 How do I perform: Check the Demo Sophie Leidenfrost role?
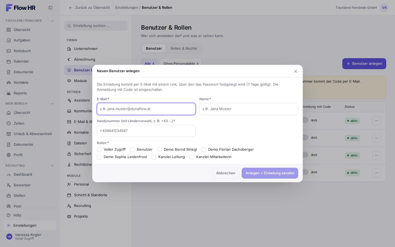click(99, 157)
